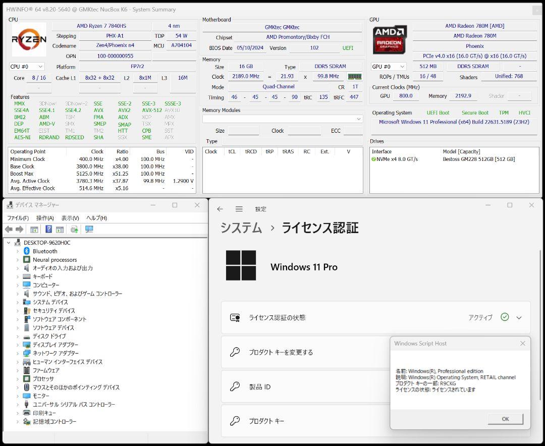Select ヒューマン インターフェイス デバイス tree item
This screenshot has height=446, width=545.
click(68, 362)
